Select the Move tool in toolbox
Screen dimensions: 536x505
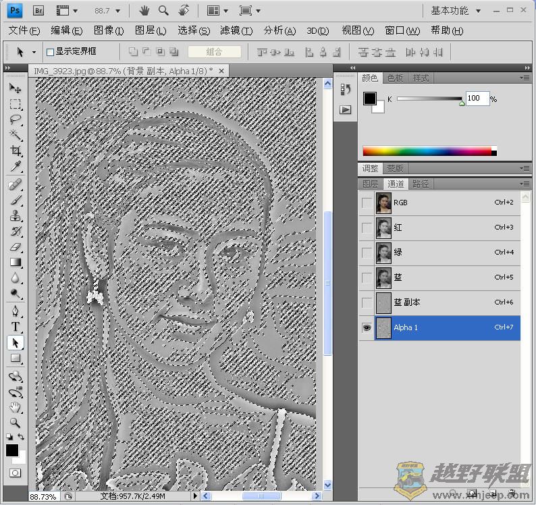[15, 88]
